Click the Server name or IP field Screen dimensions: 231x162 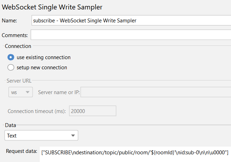(x=156, y=92)
